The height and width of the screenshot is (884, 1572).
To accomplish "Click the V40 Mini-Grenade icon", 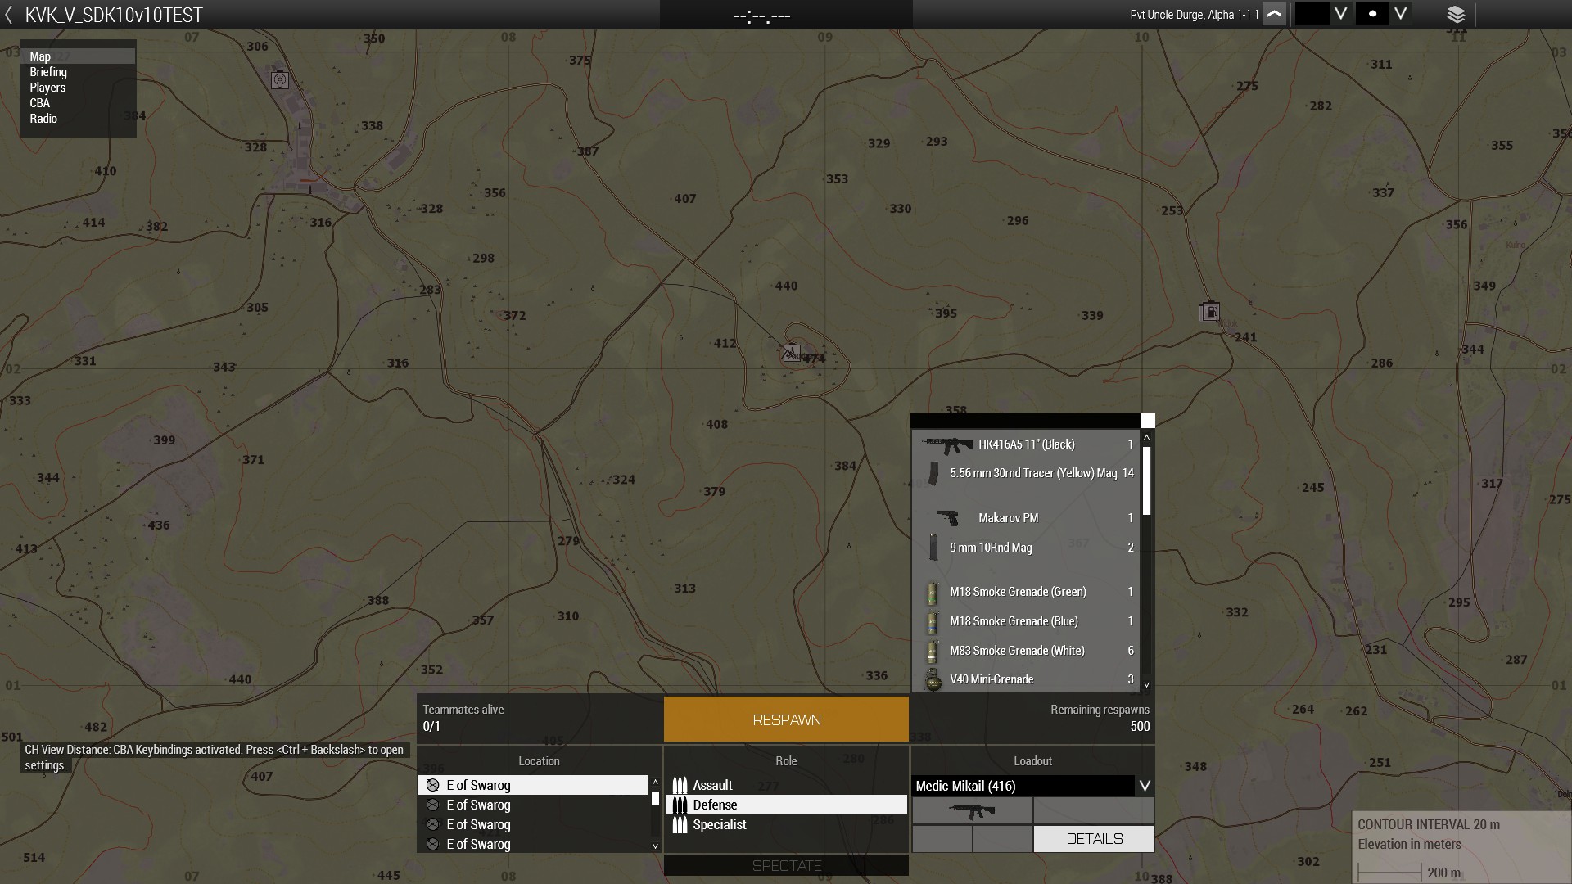I will click(x=933, y=679).
